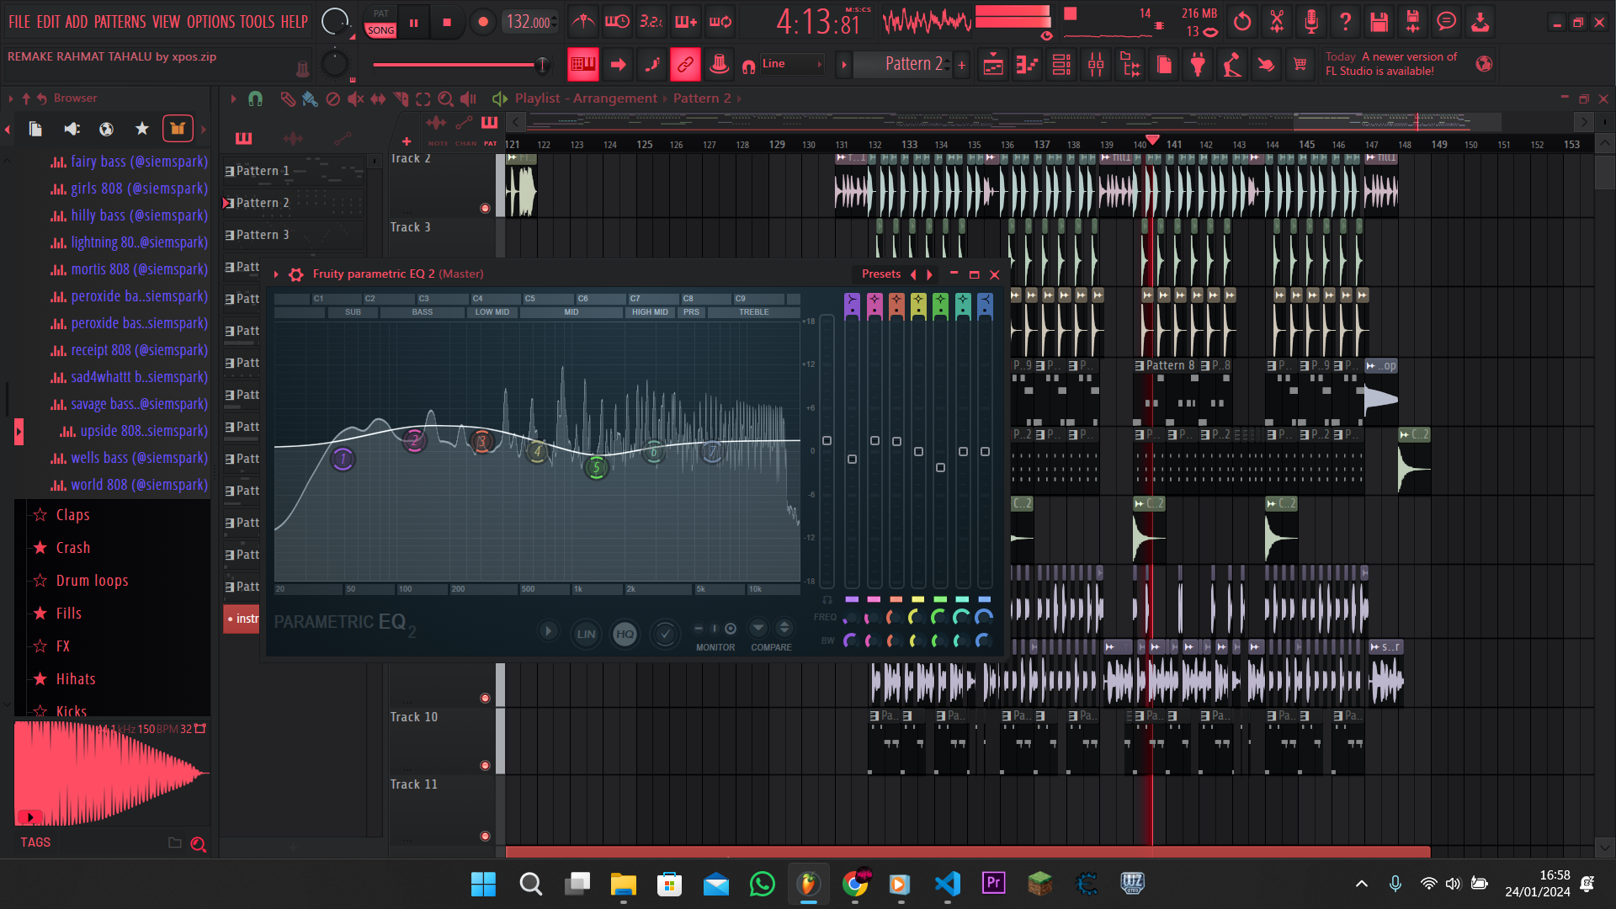Open the PATTERNS menu
Screen dimensions: 1616x909
point(120,22)
